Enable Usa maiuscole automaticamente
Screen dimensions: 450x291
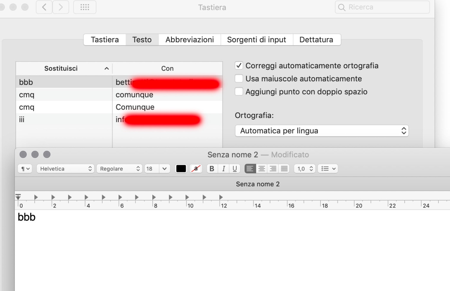(x=239, y=79)
